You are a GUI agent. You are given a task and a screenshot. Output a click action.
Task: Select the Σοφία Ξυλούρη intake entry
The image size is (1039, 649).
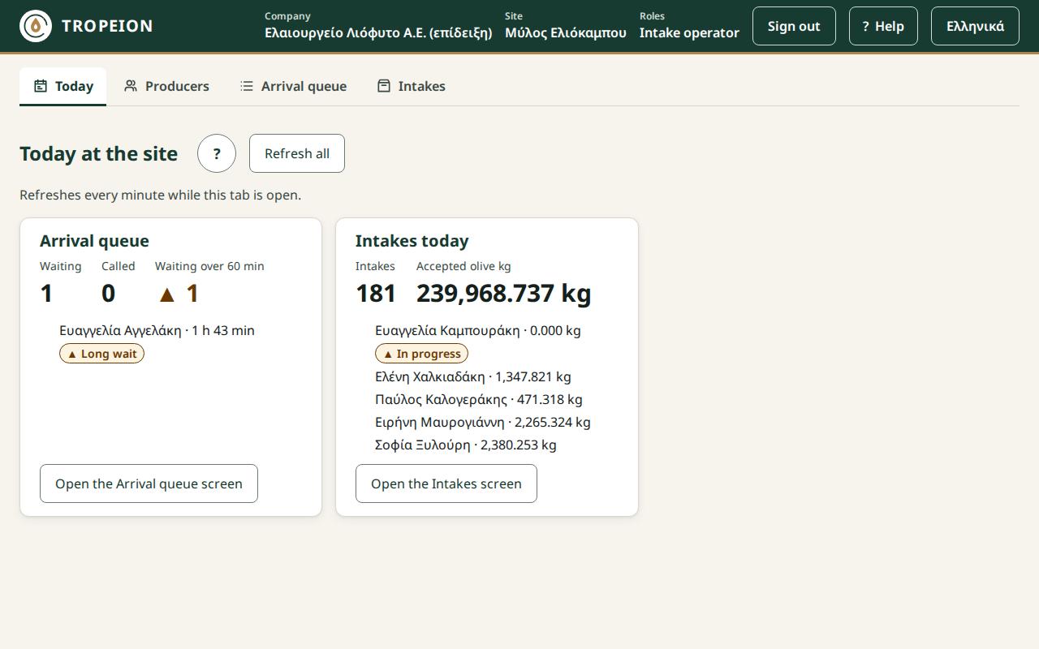(466, 445)
